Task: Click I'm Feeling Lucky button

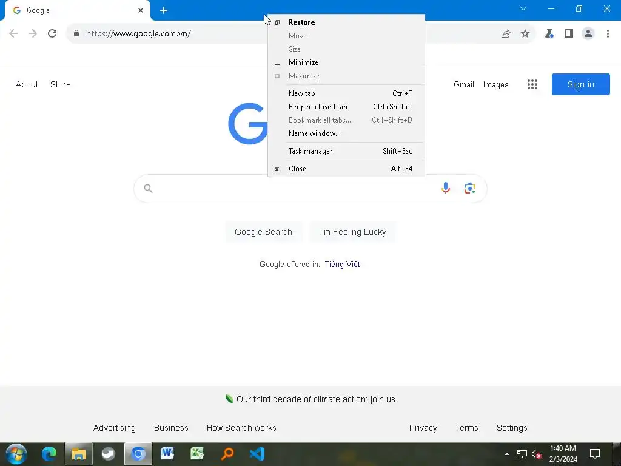Action: 353,232
